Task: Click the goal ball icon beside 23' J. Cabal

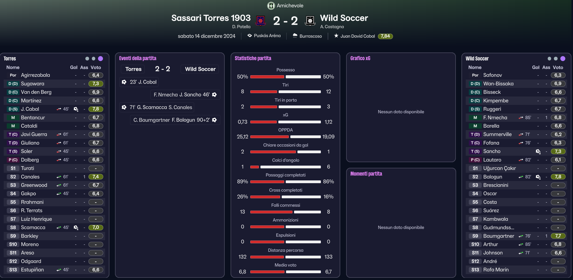Action: coord(124,82)
